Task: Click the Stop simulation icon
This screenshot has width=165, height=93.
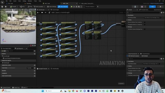Action: click(77, 7)
